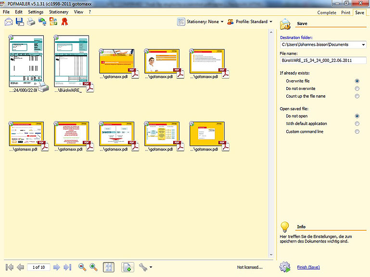The width and height of the screenshot is (370, 277).
Task: Go to last page arrow
Action: click(67, 267)
